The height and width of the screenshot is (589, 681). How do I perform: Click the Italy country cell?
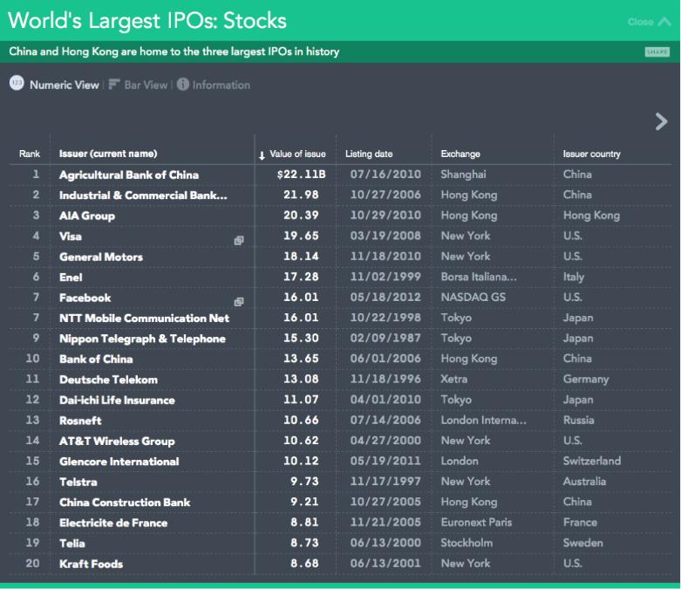point(573,277)
